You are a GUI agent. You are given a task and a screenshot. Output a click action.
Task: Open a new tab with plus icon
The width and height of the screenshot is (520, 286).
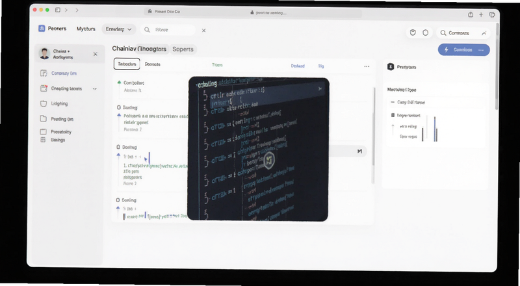[x=481, y=14]
